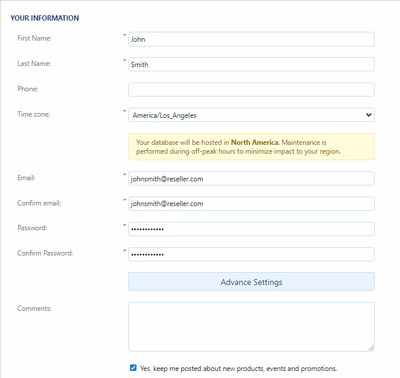Open the Time zone dropdown
Image resolution: width=400 pixels, height=378 pixels.
pyautogui.click(x=251, y=115)
